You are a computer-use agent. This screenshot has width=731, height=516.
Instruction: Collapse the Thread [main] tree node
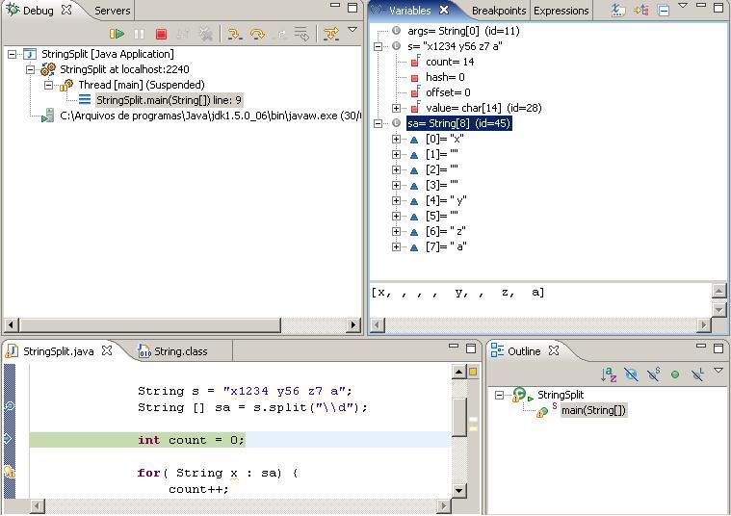48,85
